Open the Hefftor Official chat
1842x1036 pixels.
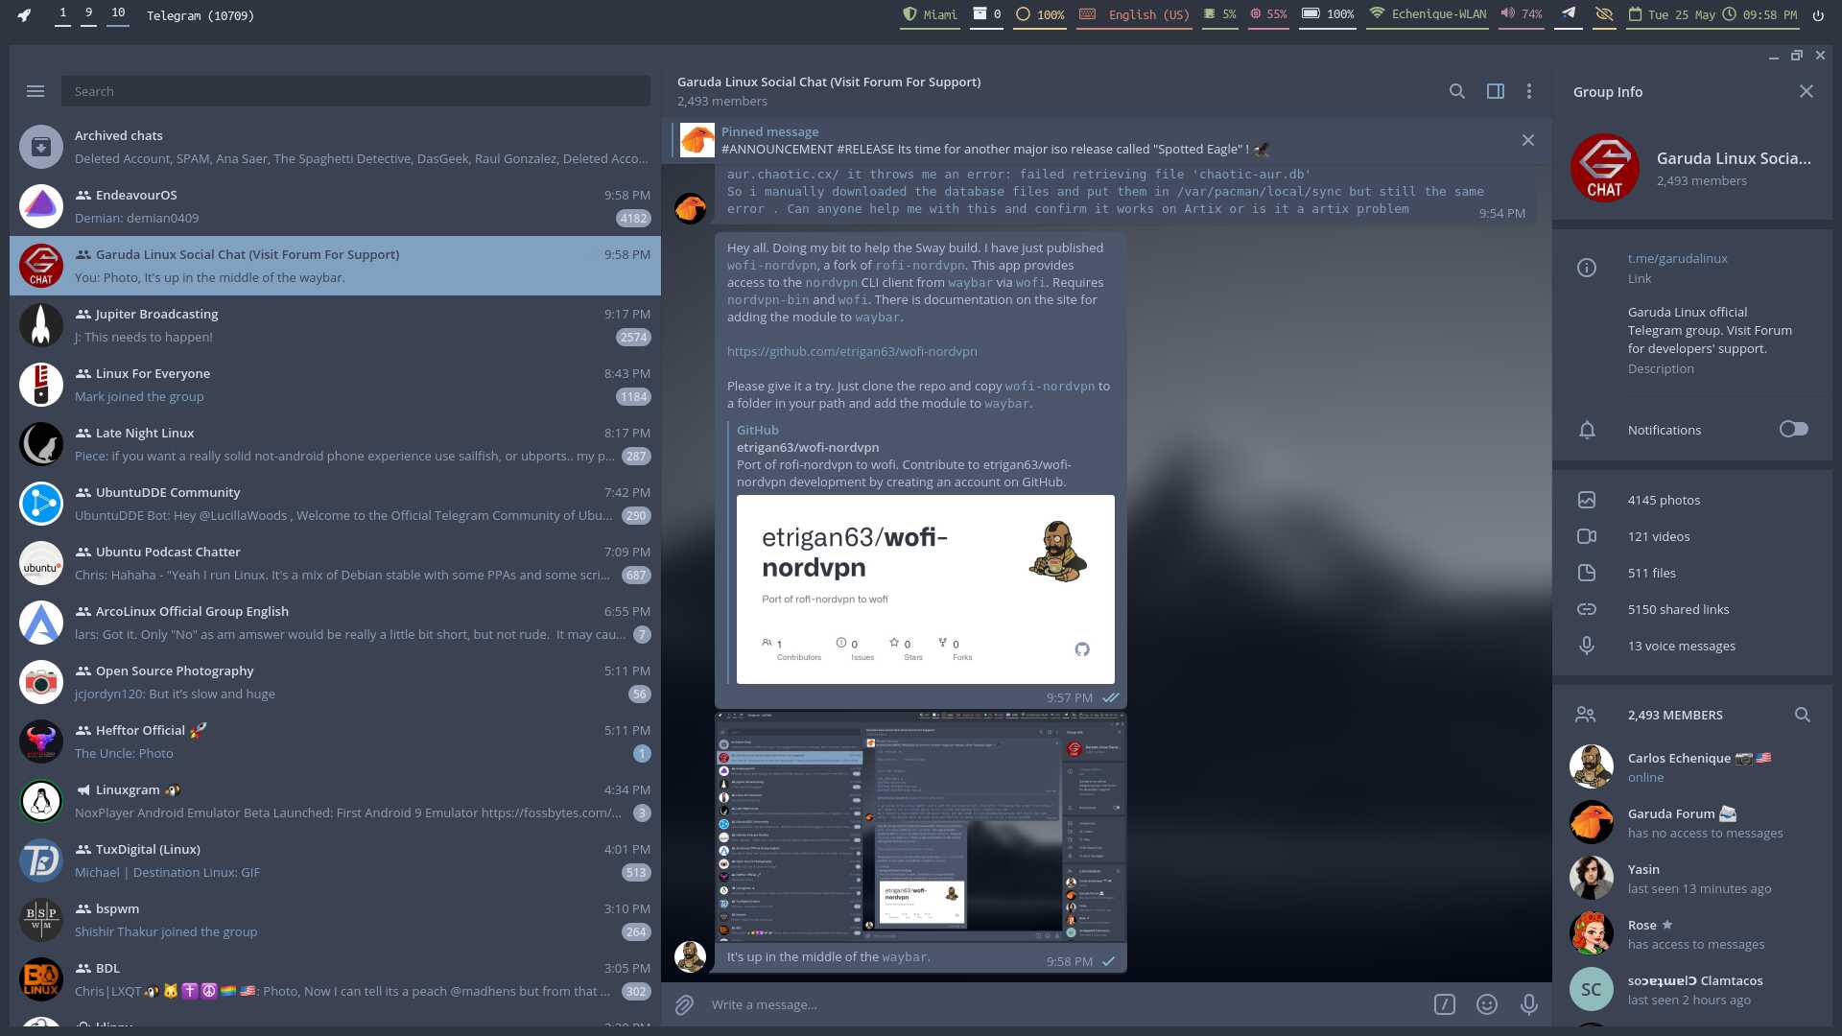click(x=335, y=742)
